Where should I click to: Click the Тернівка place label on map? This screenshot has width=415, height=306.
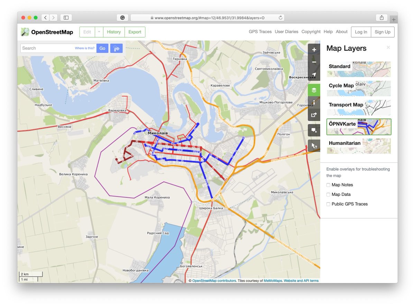[180, 59]
